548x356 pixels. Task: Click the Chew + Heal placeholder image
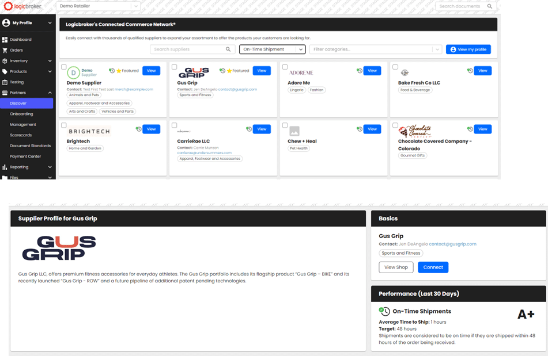click(x=294, y=131)
